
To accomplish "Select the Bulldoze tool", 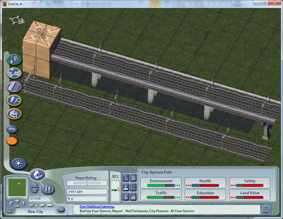I will point(12,129).
